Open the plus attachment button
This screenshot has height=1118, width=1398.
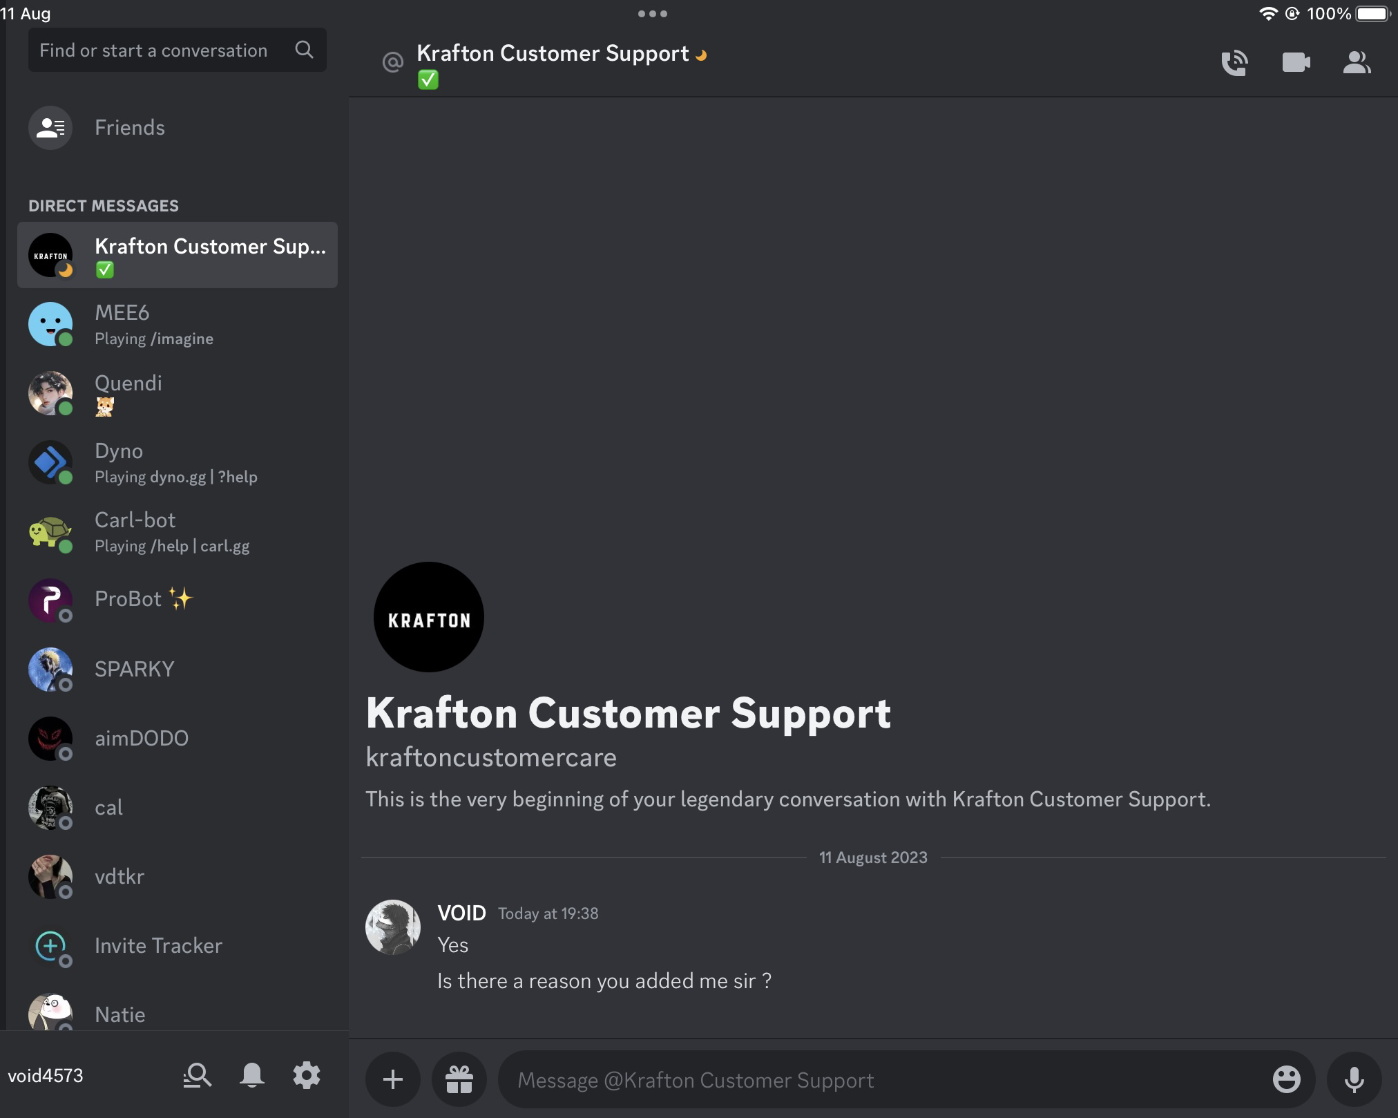(393, 1079)
